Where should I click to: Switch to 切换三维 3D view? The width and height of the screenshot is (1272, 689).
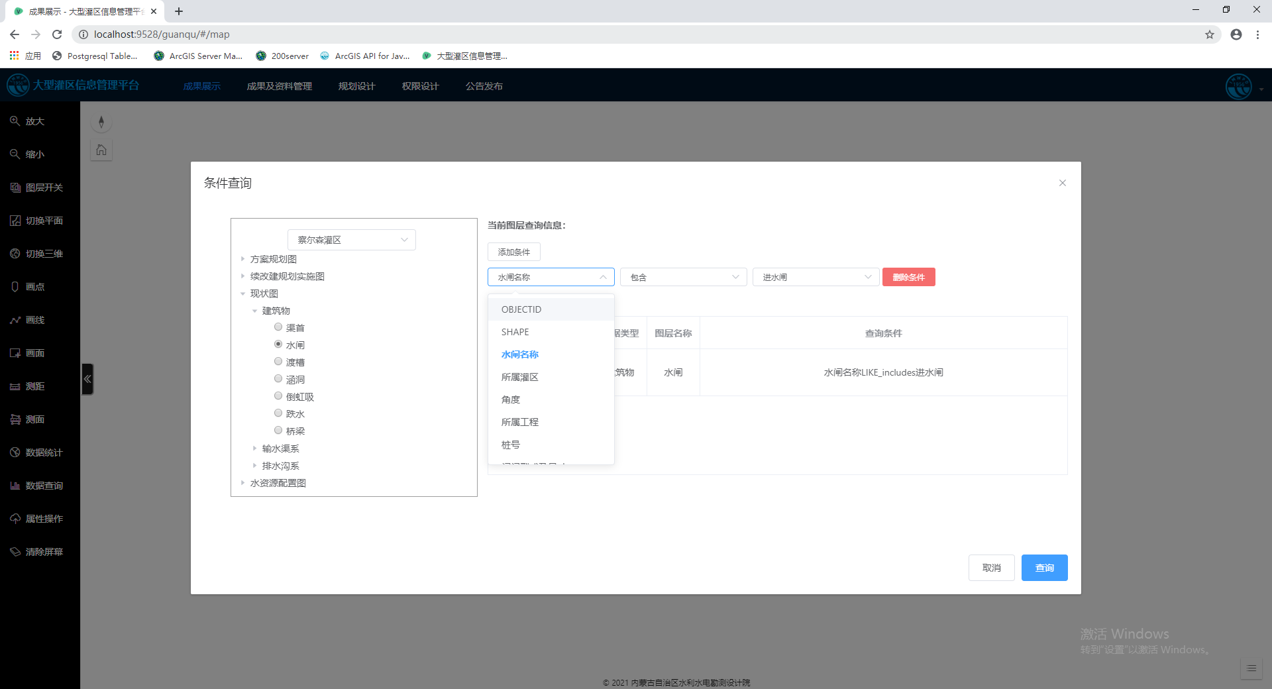36,254
